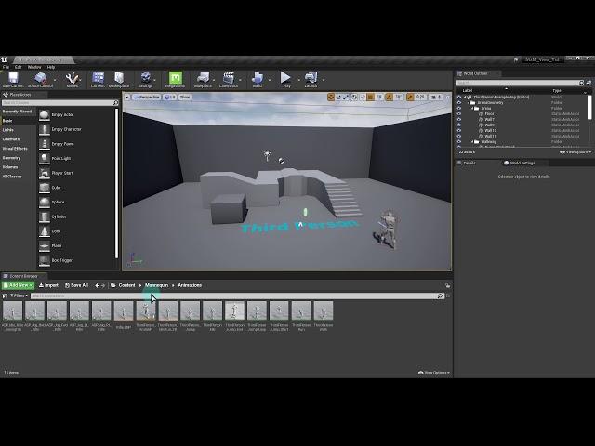The height and width of the screenshot is (446, 595).
Task: Toggle visibility eye for Floor actor
Action: 459,113
